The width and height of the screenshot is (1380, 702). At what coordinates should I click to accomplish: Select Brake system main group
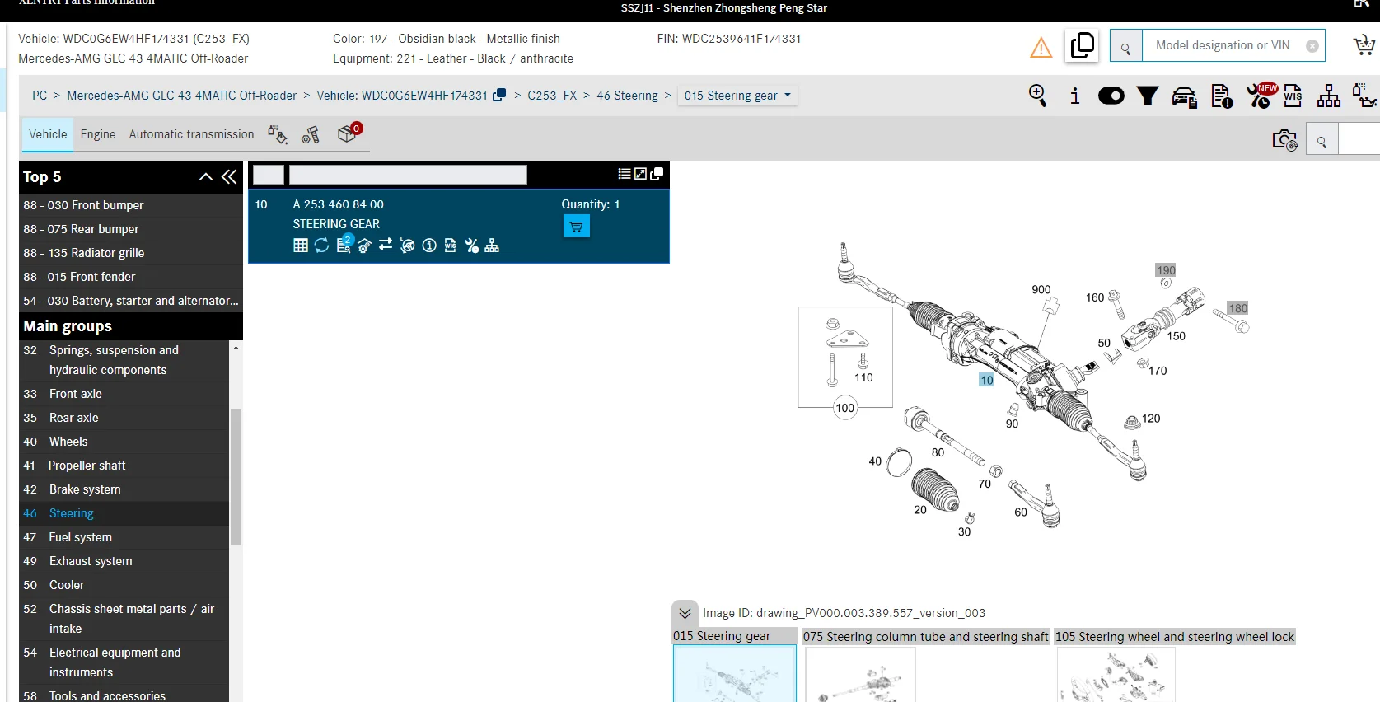click(85, 489)
